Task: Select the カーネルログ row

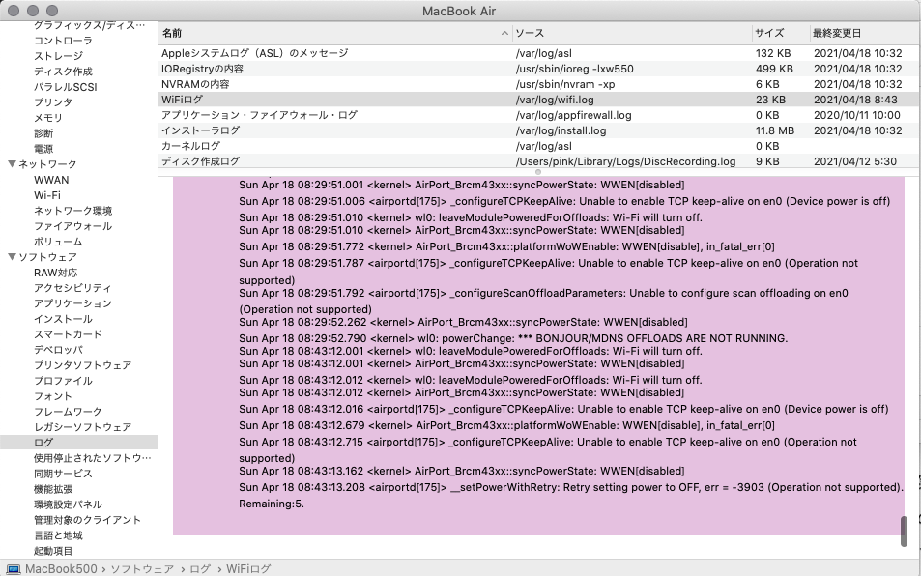Action: pos(539,146)
